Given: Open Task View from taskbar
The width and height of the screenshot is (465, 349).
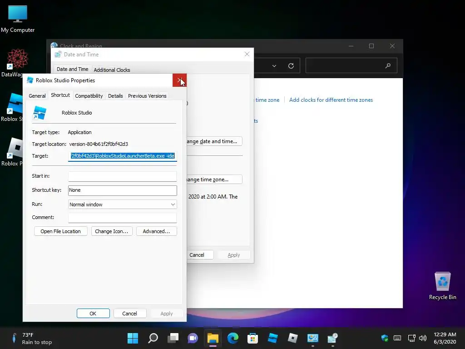Looking at the screenshot, I should pos(173,338).
